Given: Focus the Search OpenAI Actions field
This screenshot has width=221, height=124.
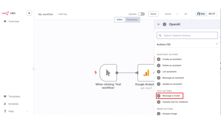Looking at the screenshot, I should [x=187, y=35].
